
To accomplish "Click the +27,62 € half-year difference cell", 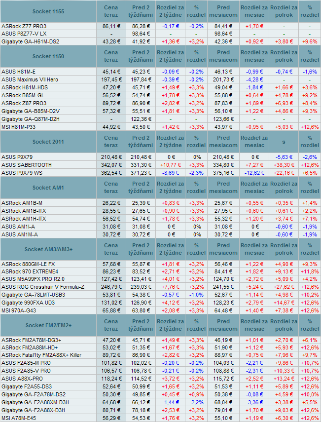I will click(x=284, y=287).
